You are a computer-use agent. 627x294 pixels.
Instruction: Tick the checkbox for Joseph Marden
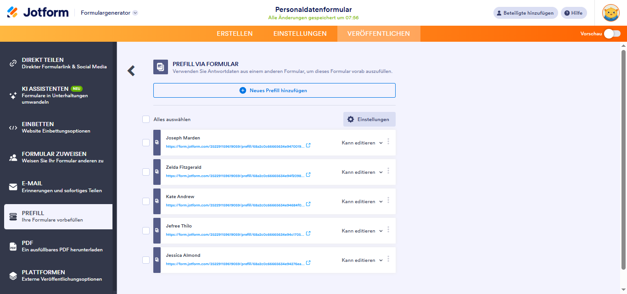(x=146, y=143)
